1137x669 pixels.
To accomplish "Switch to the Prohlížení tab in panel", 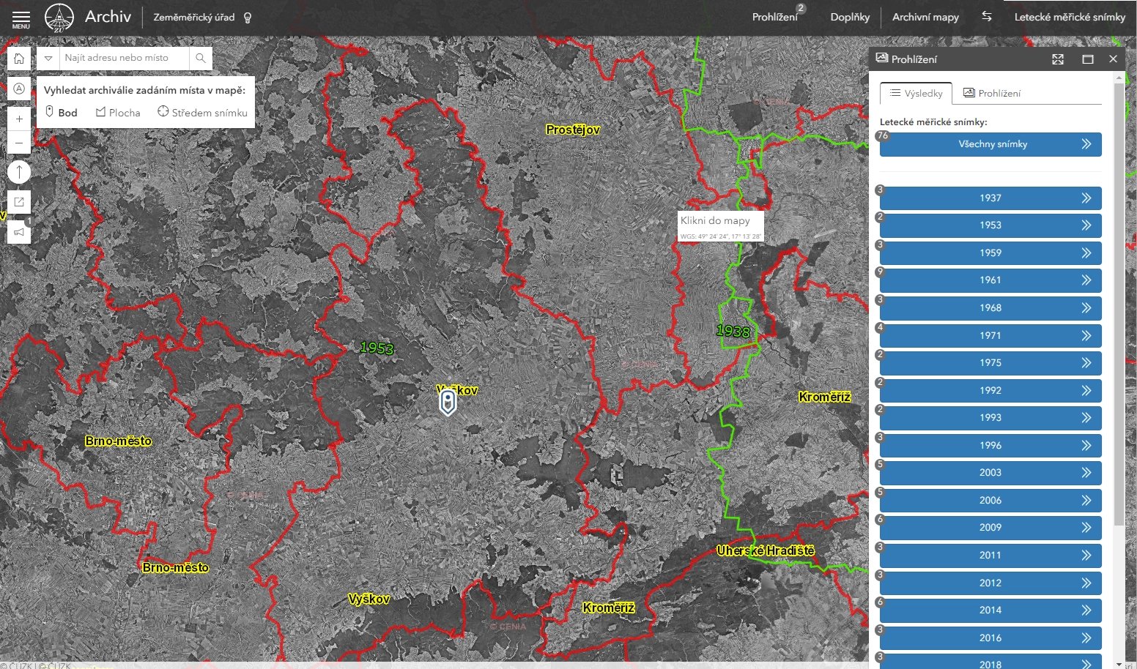I will click(x=992, y=94).
